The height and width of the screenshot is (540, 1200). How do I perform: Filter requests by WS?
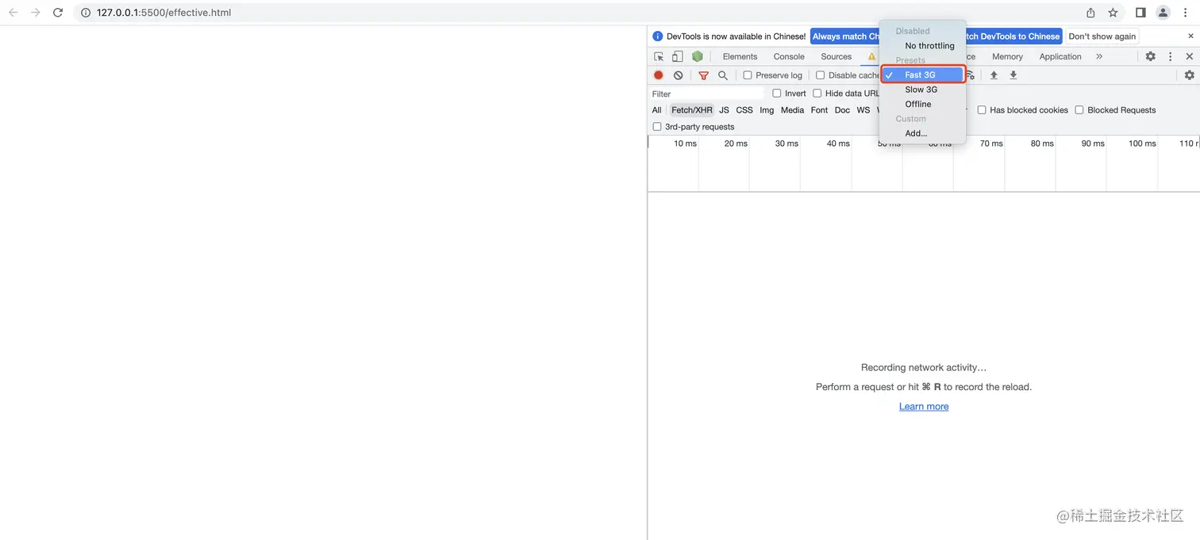click(x=863, y=110)
